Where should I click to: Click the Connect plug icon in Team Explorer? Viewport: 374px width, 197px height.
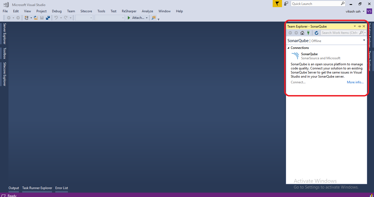pos(308,33)
